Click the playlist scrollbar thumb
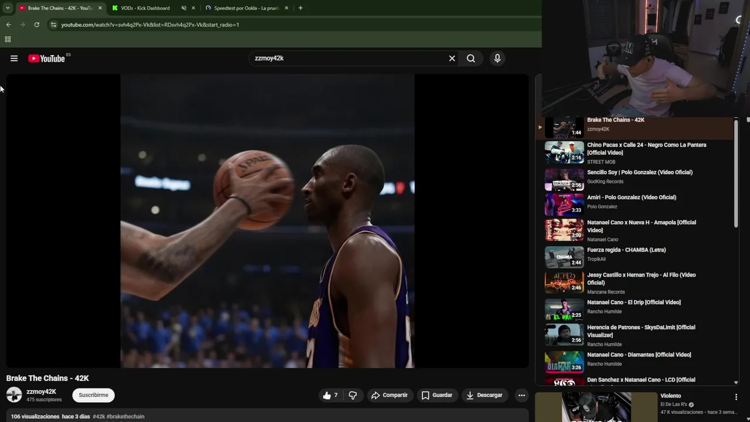 click(x=736, y=173)
